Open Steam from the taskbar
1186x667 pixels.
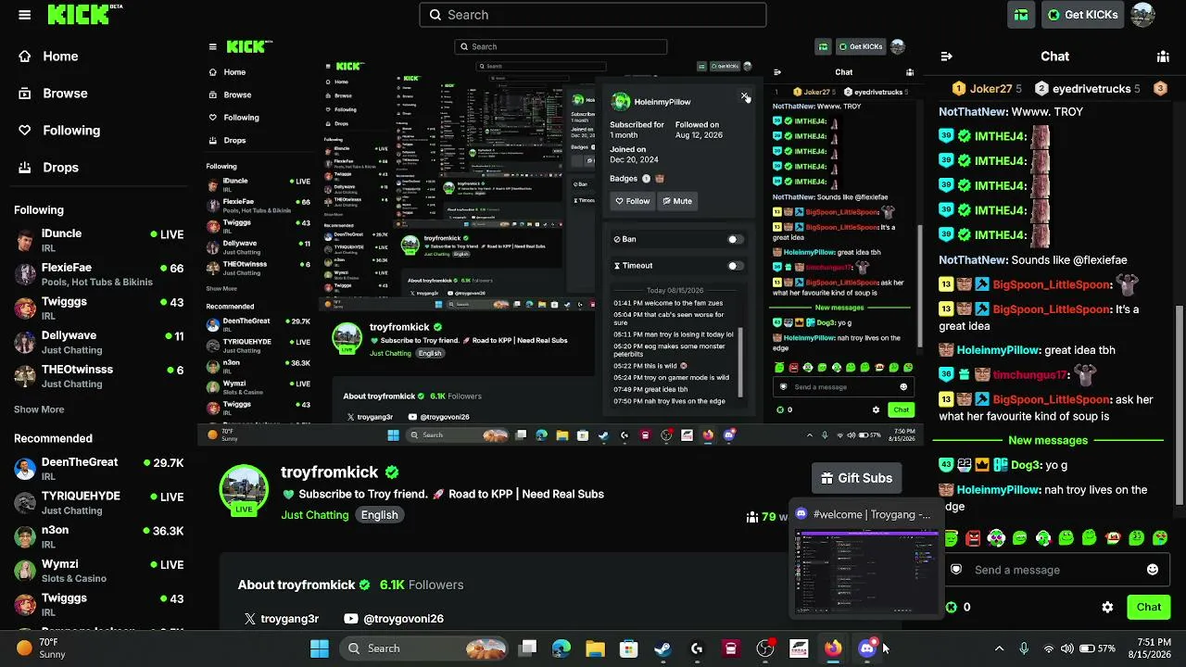tap(662, 648)
